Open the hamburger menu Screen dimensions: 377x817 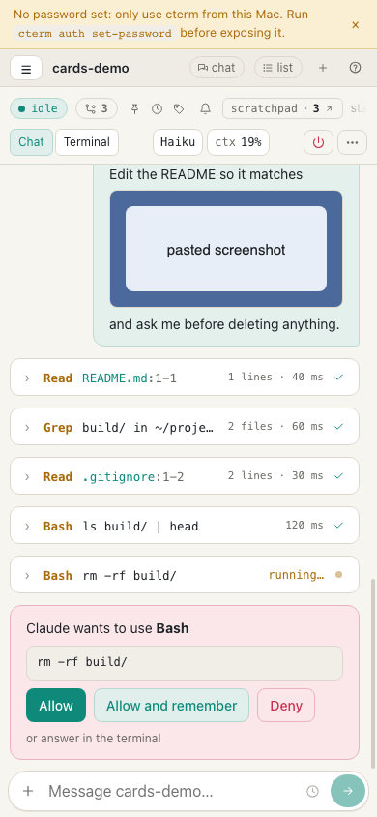click(26, 69)
